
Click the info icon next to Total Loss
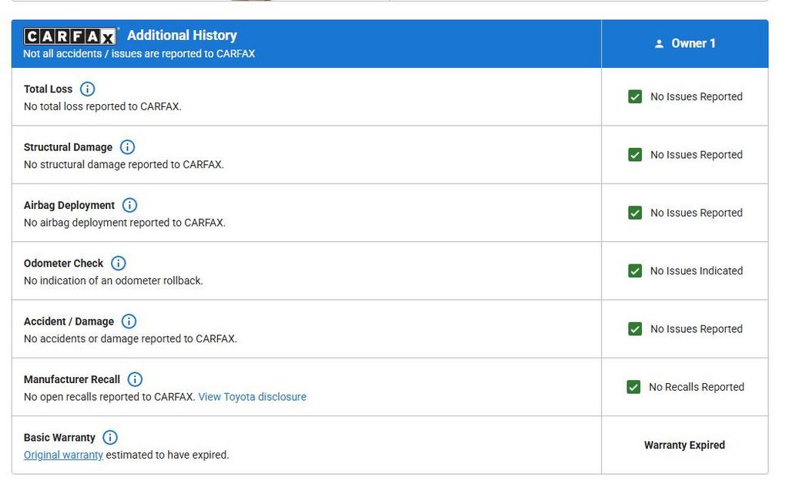pyautogui.click(x=88, y=89)
